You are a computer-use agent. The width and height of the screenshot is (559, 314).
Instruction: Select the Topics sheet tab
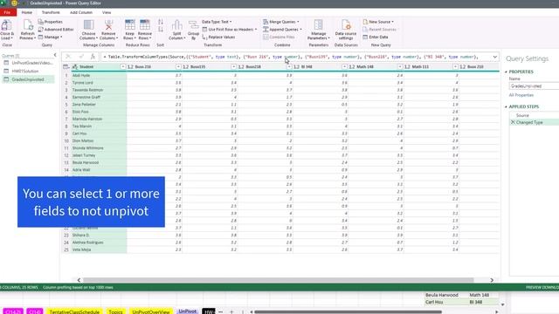tap(115, 311)
